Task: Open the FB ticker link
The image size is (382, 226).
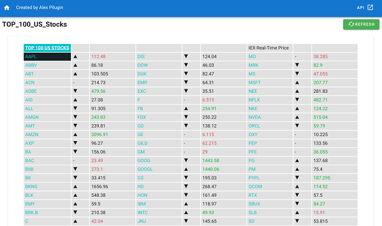Action: pos(140,109)
